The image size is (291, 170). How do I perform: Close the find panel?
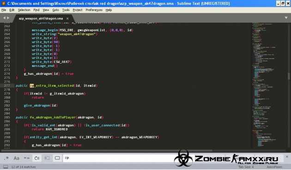coord(287,157)
